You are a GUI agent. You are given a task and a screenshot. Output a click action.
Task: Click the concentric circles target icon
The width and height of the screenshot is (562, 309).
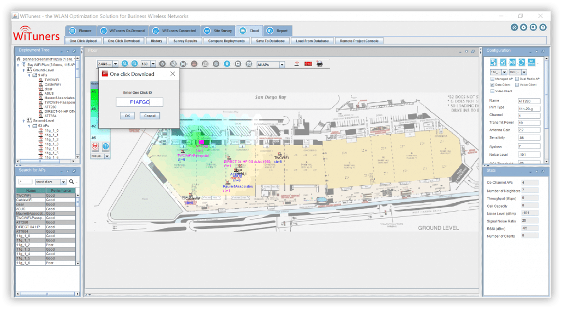(216, 64)
